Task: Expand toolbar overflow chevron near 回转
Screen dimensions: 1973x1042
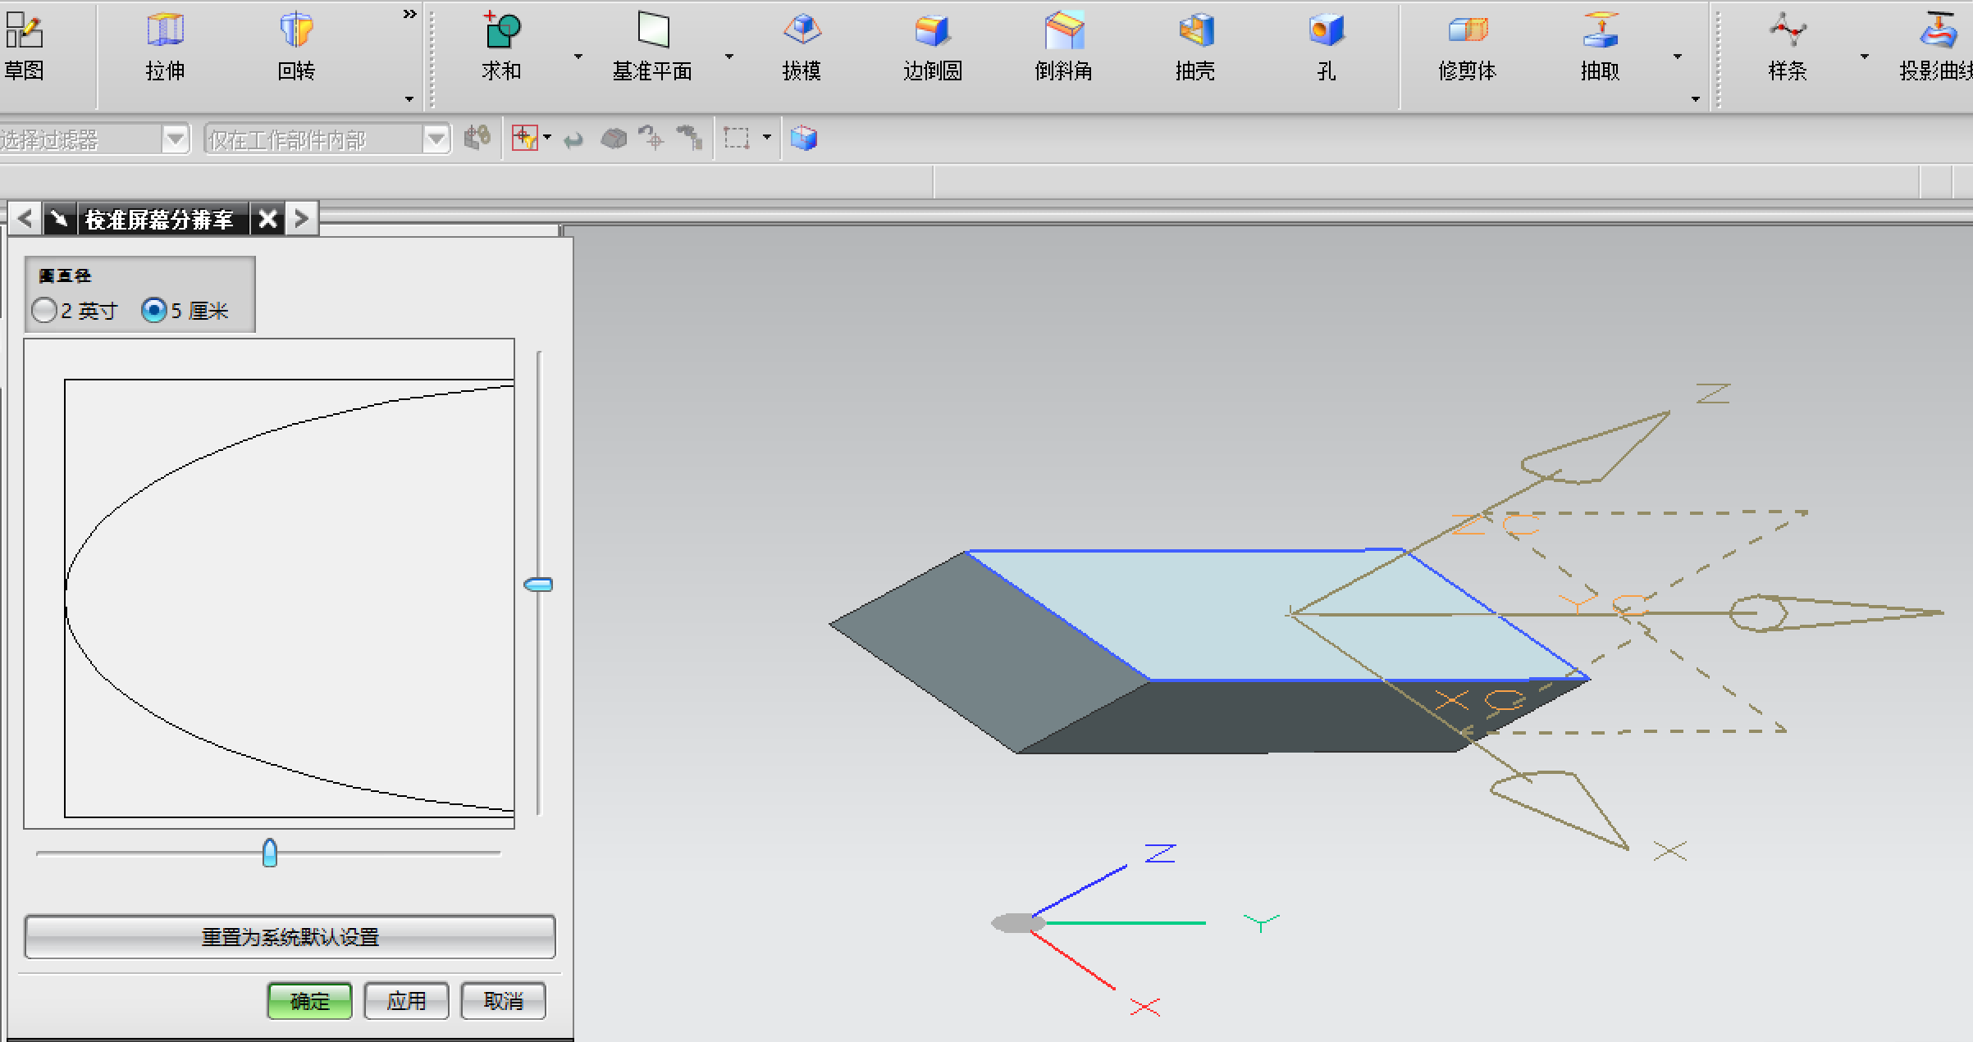Action: [x=409, y=14]
